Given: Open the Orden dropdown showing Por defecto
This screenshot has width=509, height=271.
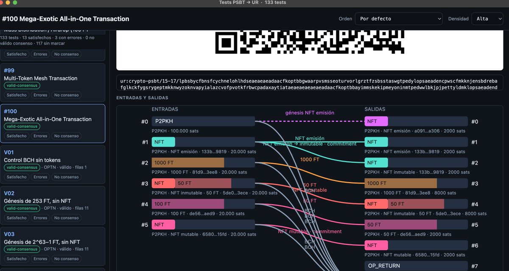Looking at the screenshot, I should click(398, 19).
